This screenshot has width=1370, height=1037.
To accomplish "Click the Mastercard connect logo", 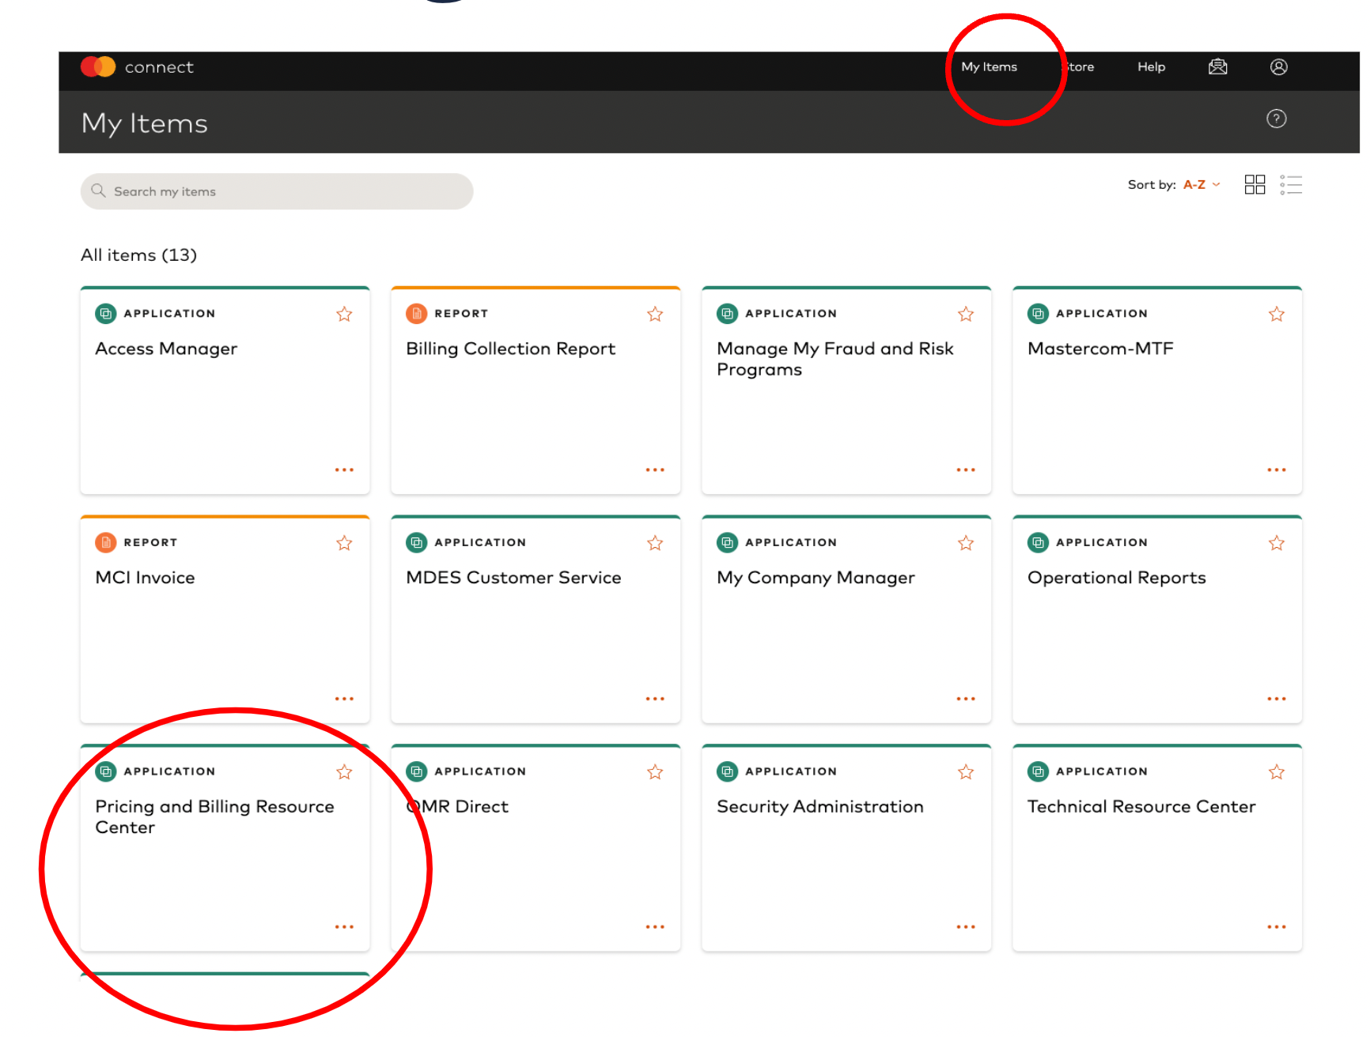I will tap(138, 67).
